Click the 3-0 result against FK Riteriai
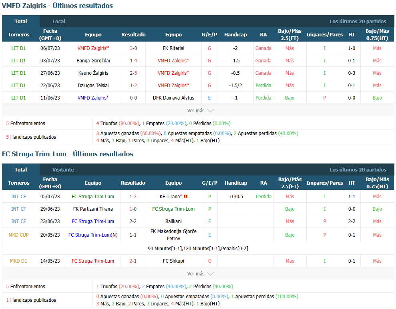Screen dimensions: 396x309 pos(133,48)
